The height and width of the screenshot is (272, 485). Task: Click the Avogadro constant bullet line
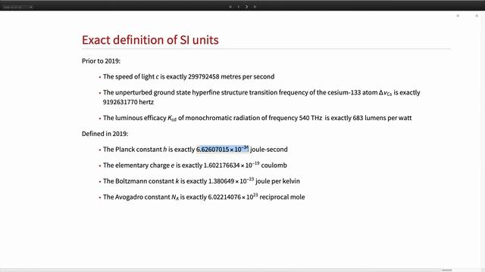coord(204,197)
